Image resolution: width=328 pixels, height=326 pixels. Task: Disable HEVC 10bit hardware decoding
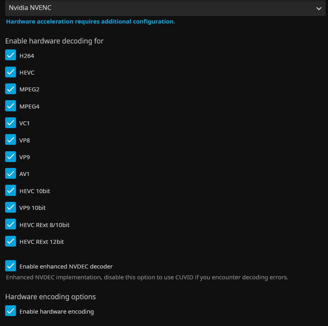click(11, 191)
